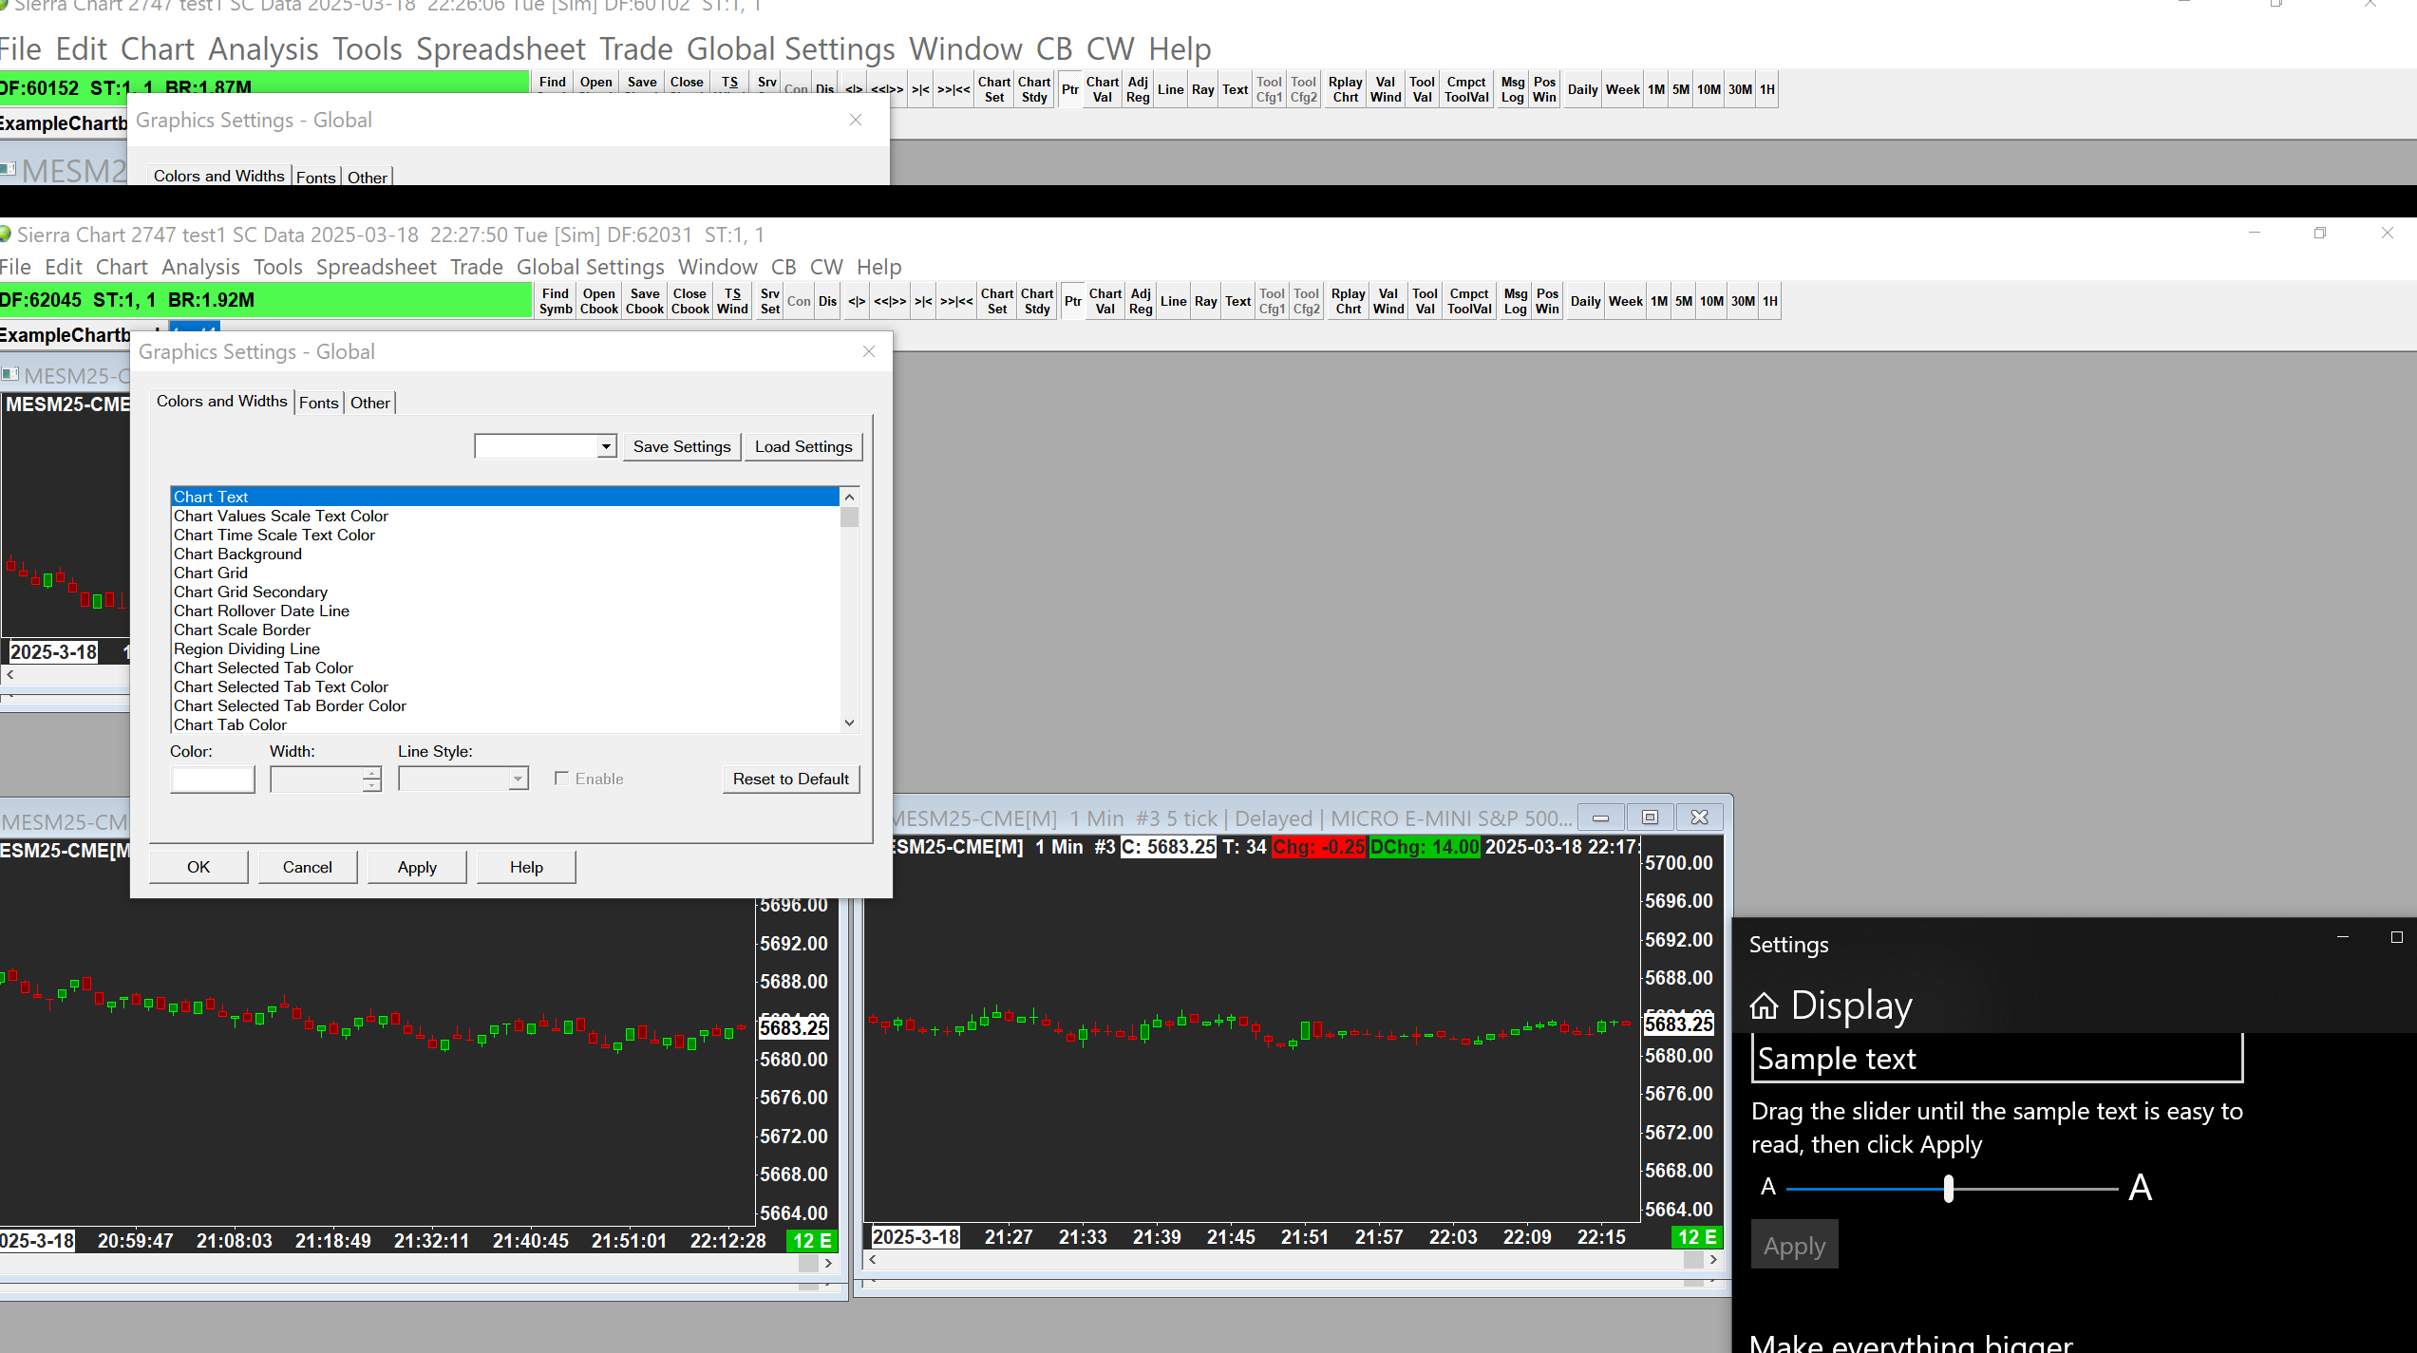Screen dimensions: 2417x1353
Task: Increase the Width stepper value
Action: click(x=371, y=773)
